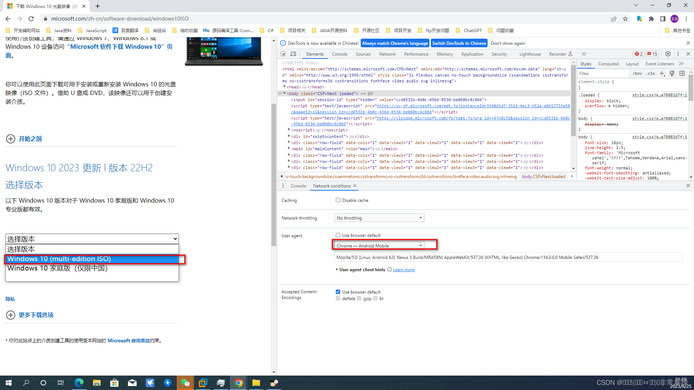Reload the page in Chrome
The width and height of the screenshot is (694, 390).
click(31, 19)
